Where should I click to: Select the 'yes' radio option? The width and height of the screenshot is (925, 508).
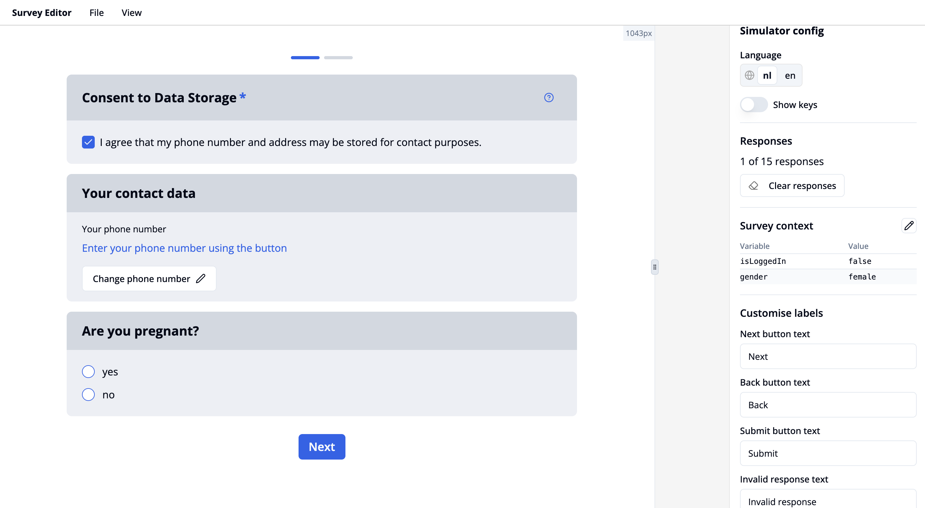click(88, 372)
